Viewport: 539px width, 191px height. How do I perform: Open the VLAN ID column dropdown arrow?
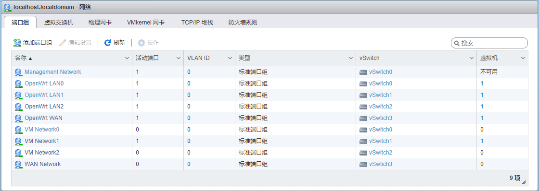point(230,58)
